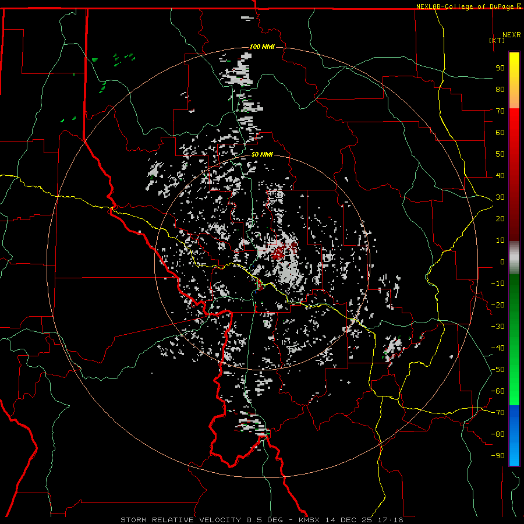Viewport: 524px width, 524px height.
Task: Click the -90 tick label on scale
Action: (x=498, y=456)
